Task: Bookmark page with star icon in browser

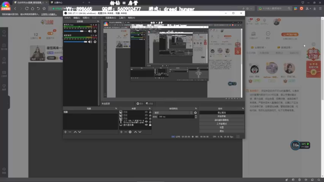Action: (x=44, y=8)
